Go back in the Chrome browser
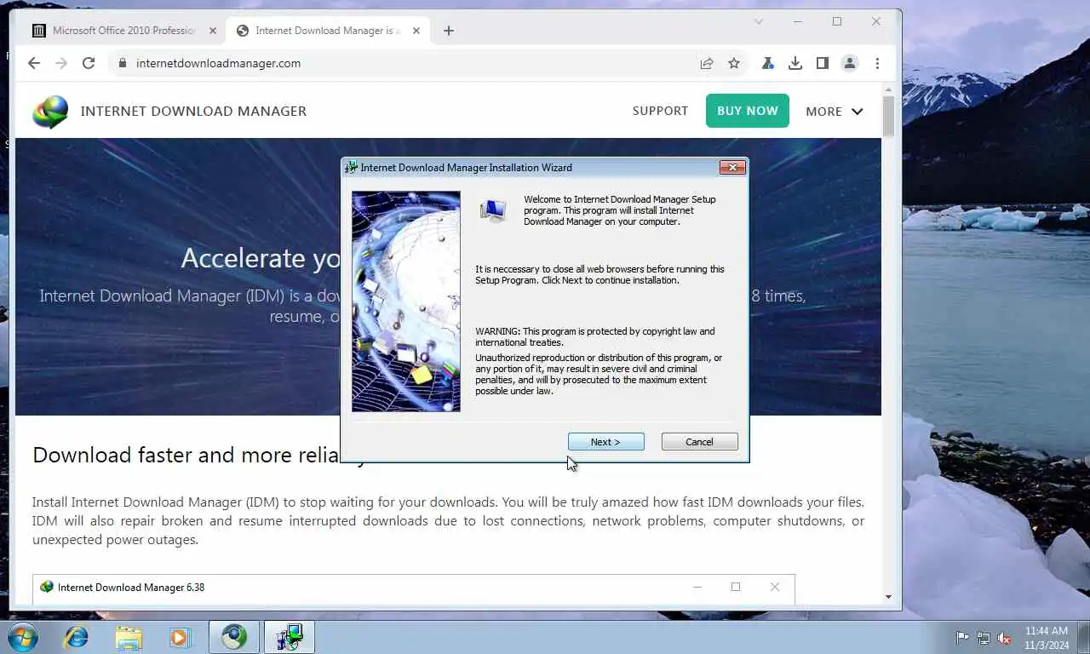This screenshot has height=654, width=1090. coord(34,63)
